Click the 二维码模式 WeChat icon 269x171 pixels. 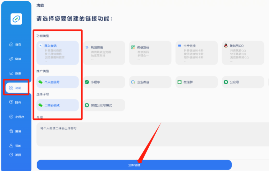point(40,105)
